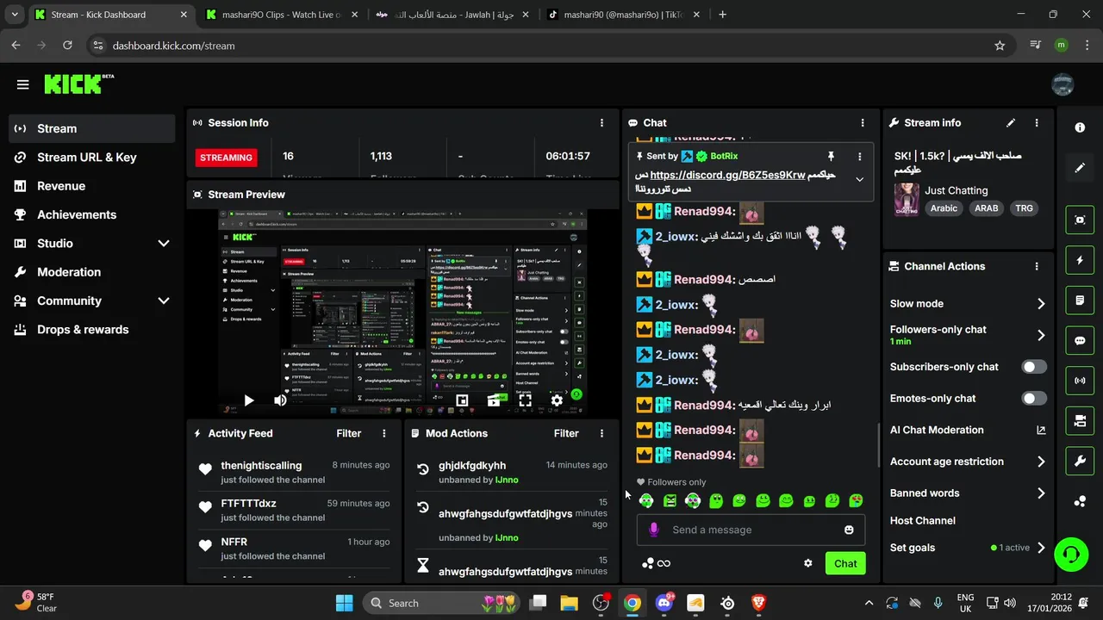The width and height of the screenshot is (1103, 620).
Task: Click the Arabic tag in Stream info
Action: coord(944,208)
